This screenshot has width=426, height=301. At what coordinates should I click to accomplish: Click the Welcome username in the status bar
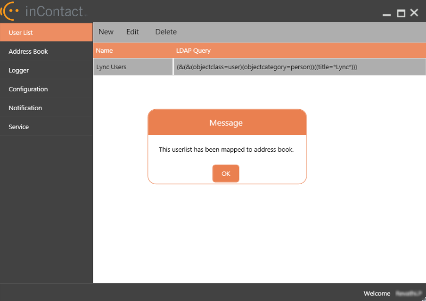click(409, 293)
